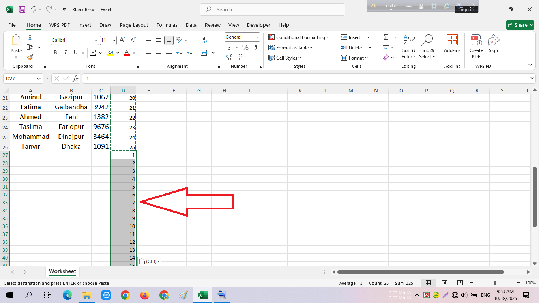Viewport: 539px width, 303px height.
Task: Click the Percent Style icon
Action: [245, 48]
